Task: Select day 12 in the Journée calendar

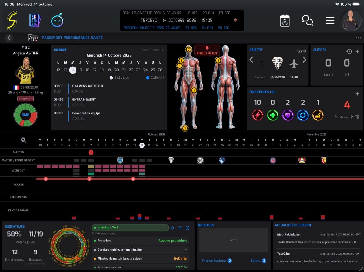Action: pyautogui.click(x=58, y=70)
